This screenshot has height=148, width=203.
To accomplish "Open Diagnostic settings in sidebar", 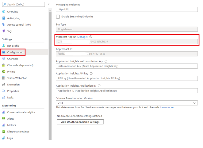I will point(18,132).
